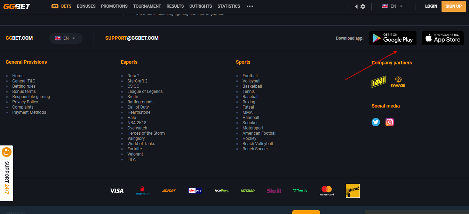Open the Instagram social media icon
This screenshot has width=469, height=214.
tap(390, 122)
